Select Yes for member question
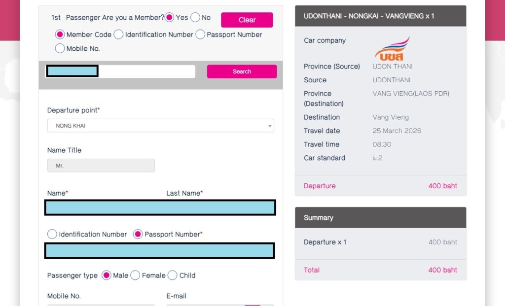 [170, 18]
